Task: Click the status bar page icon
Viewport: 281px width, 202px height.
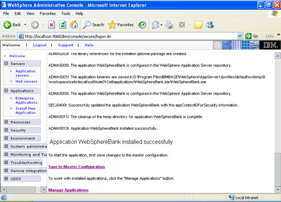Action: click(3, 198)
